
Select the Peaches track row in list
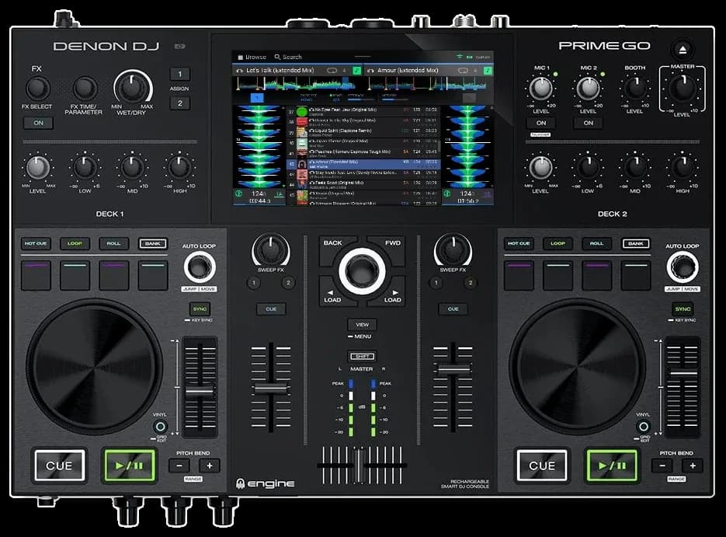point(362,153)
